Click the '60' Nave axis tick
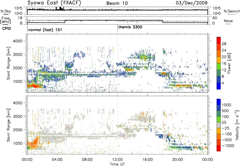The width and height of the screenshot is (240, 166). pyautogui.click(x=214, y=18)
